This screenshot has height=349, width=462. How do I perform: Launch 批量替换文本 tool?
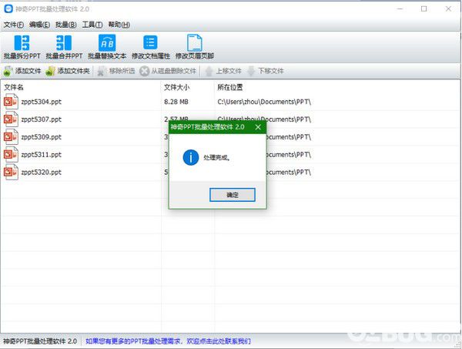[x=107, y=47]
